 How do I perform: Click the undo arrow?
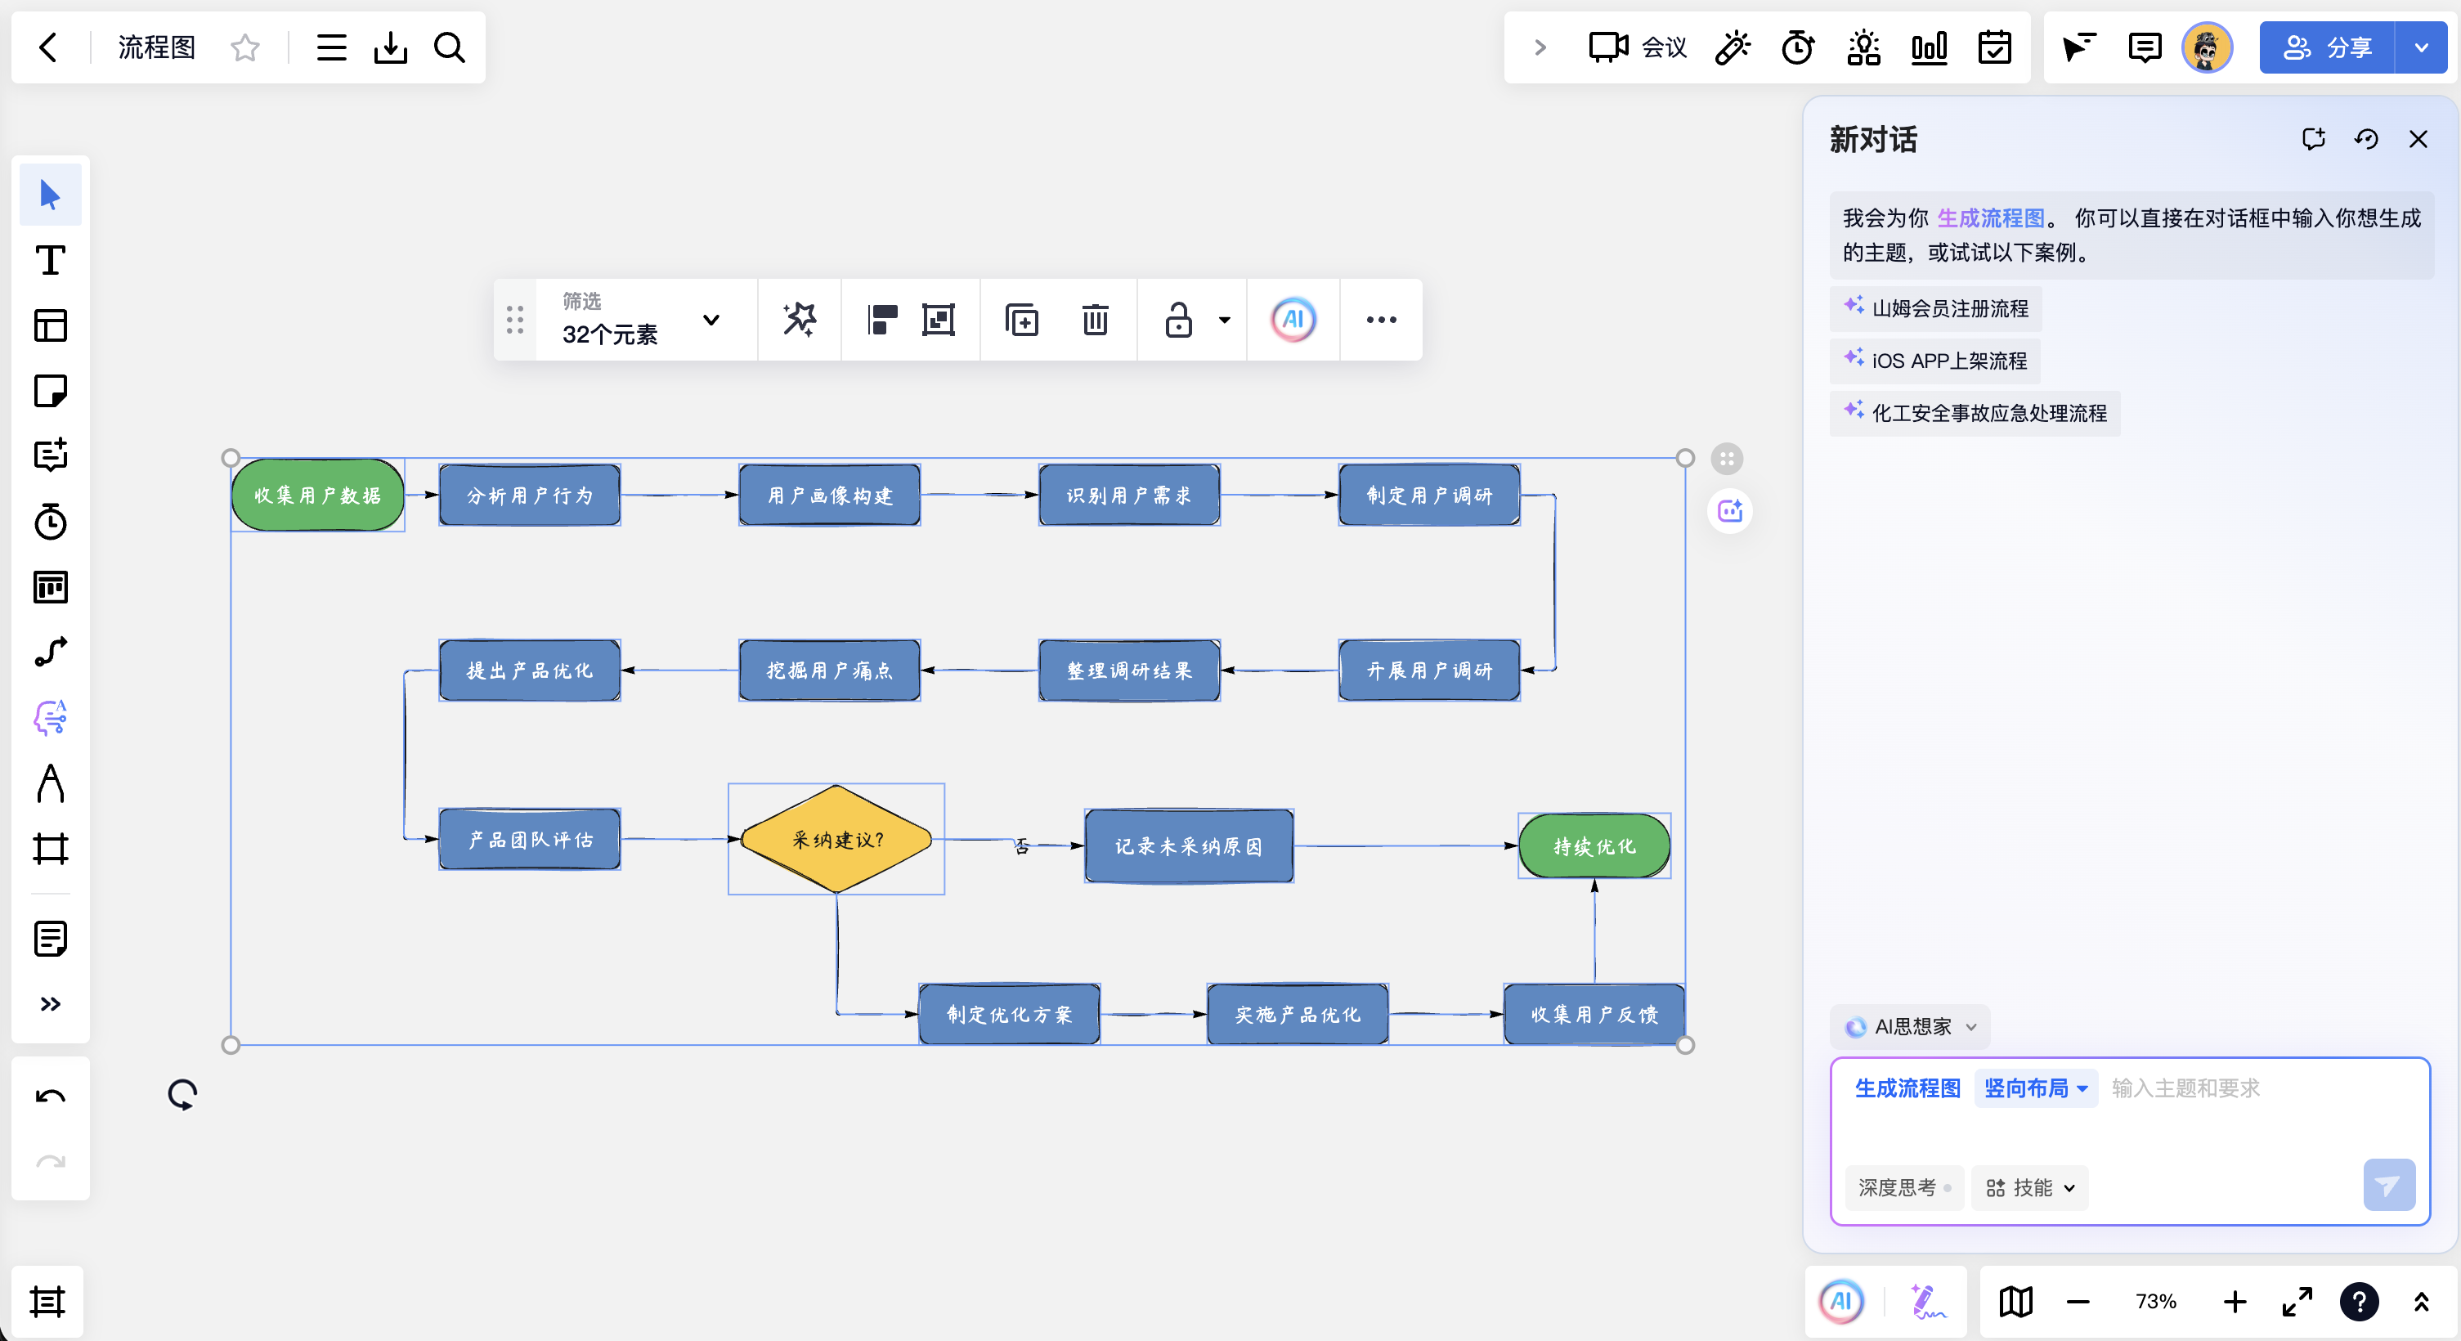point(50,1097)
